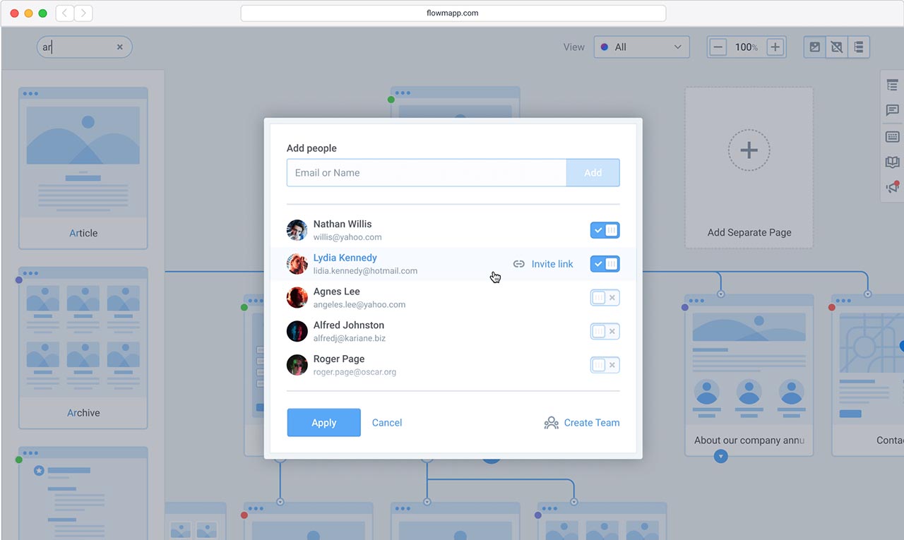The width and height of the screenshot is (904, 540).
Task: Click email willis@yahoo.com
Action: tap(347, 237)
